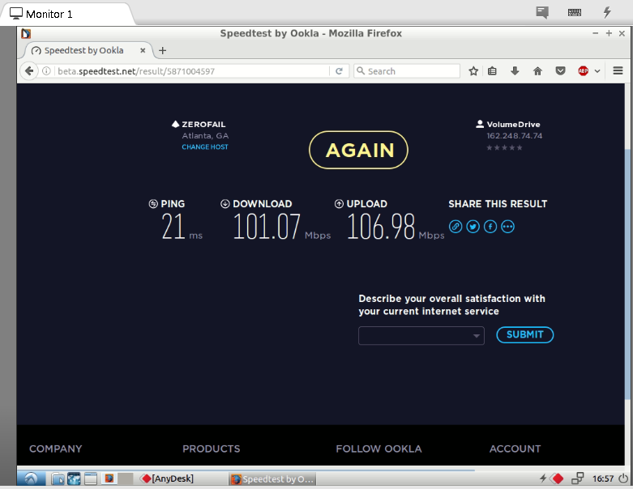Open Firefox hamburger menu
Image resolution: width=633 pixels, height=489 pixels.
click(618, 71)
